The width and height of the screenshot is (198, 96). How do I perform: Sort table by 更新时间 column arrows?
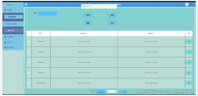154,34
